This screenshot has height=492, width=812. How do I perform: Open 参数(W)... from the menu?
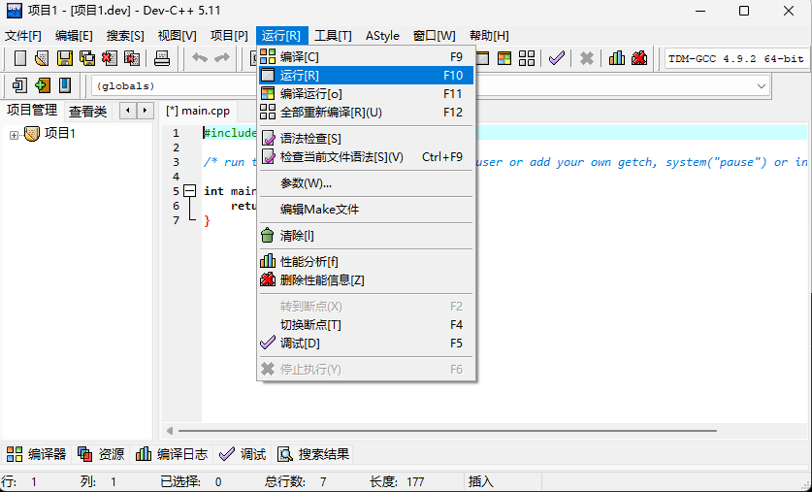click(x=366, y=183)
